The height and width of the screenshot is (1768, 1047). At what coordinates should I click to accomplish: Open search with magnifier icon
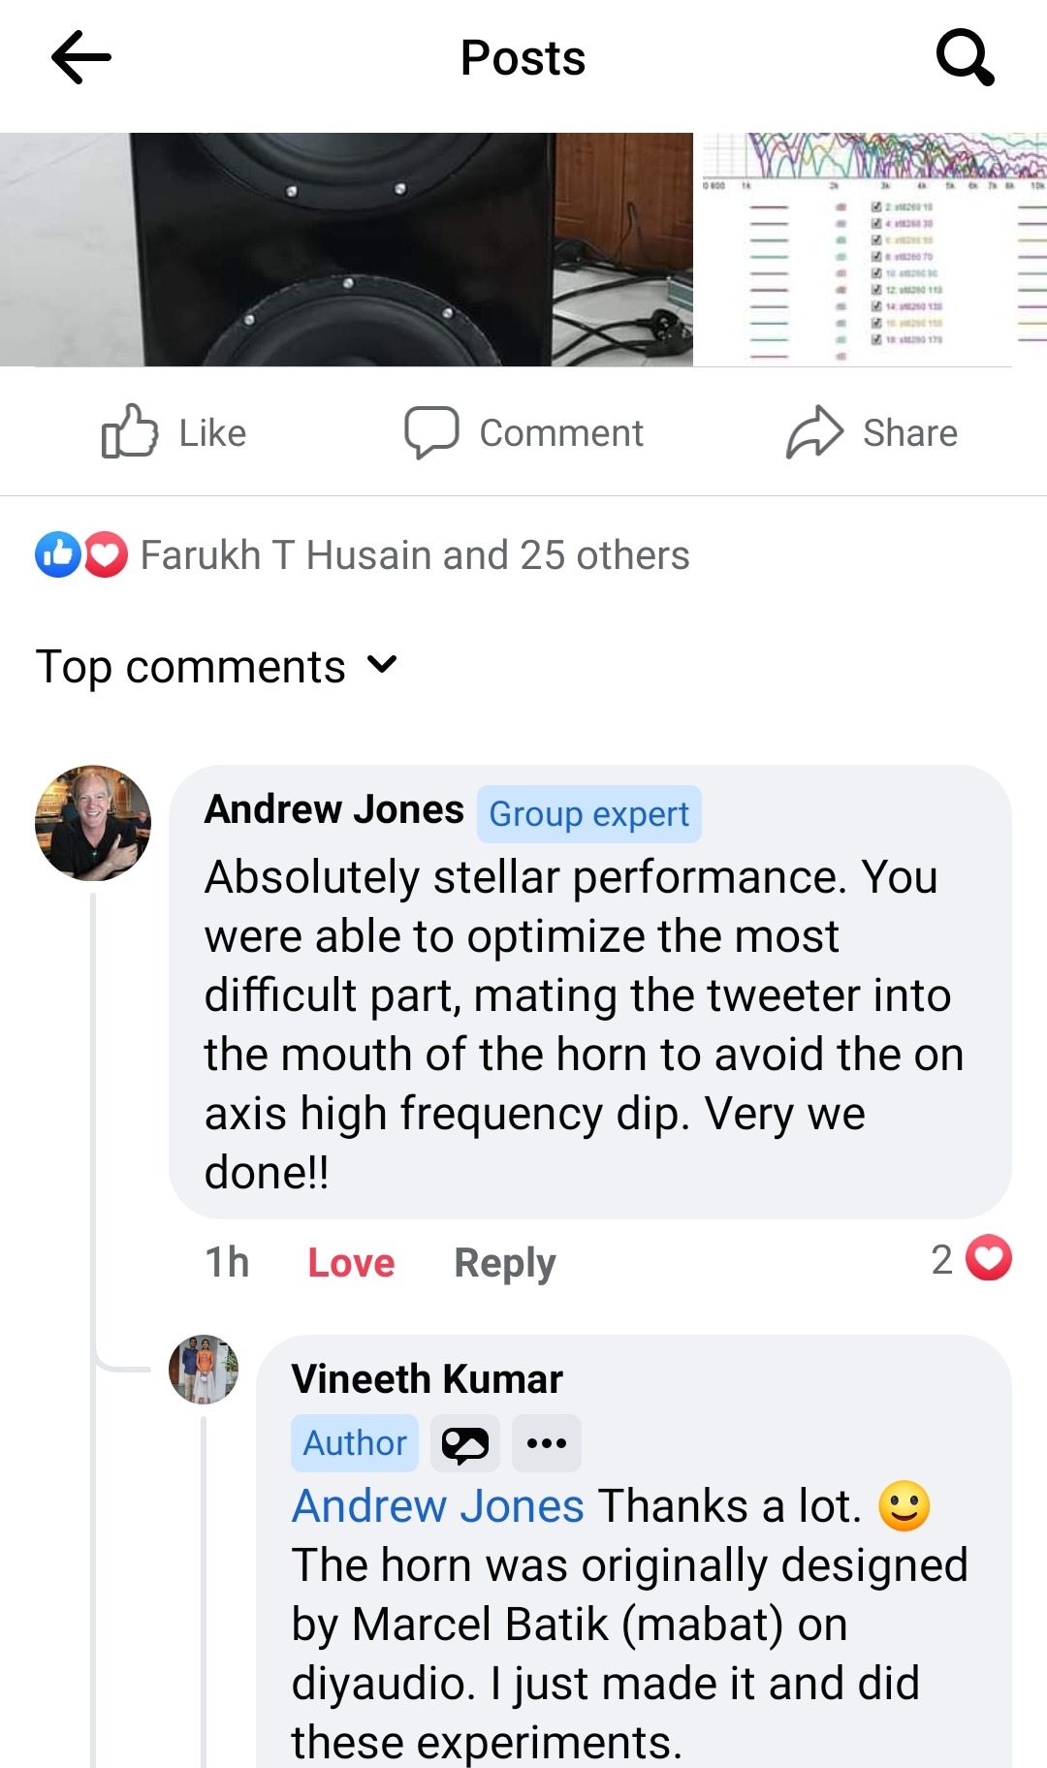[x=965, y=57]
